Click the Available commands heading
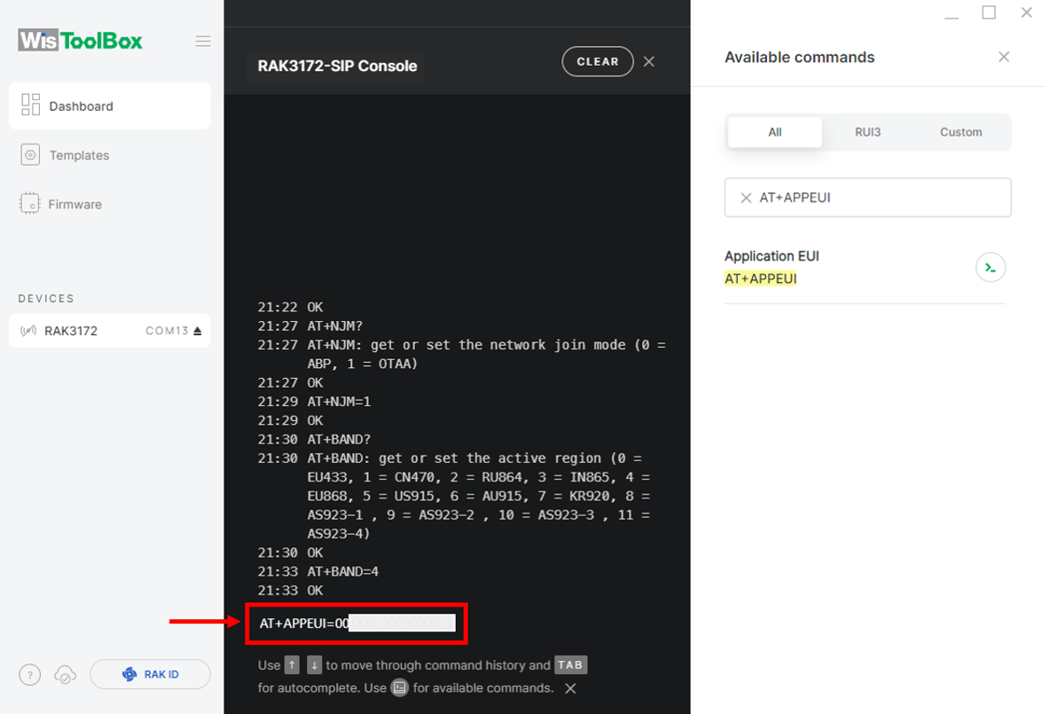The height and width of the screenshot is (714, 1050). (x=800, y=57)
